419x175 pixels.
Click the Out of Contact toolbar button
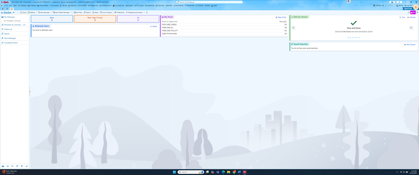point(106,12)
